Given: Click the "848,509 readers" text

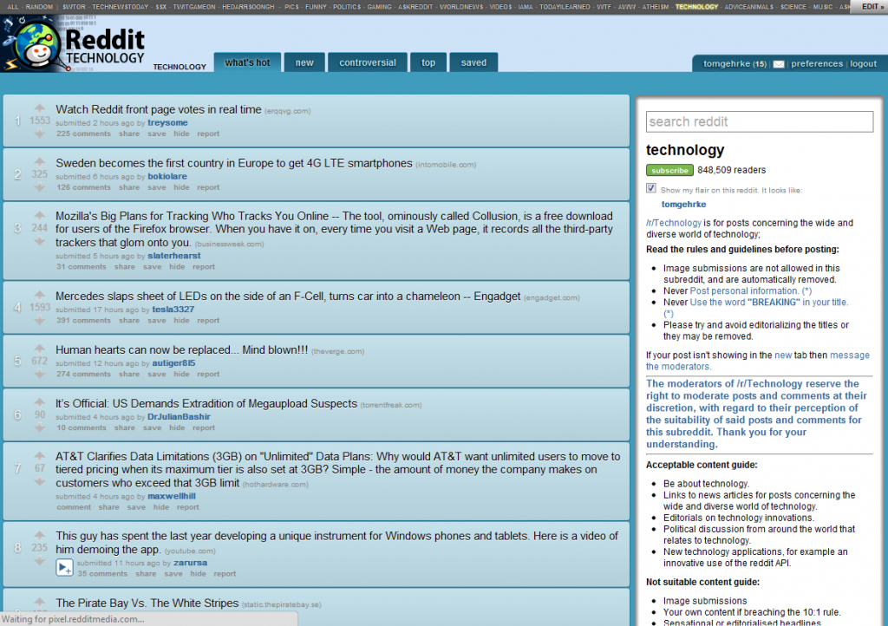Looking at the screenshot, I should pos(731,170).
